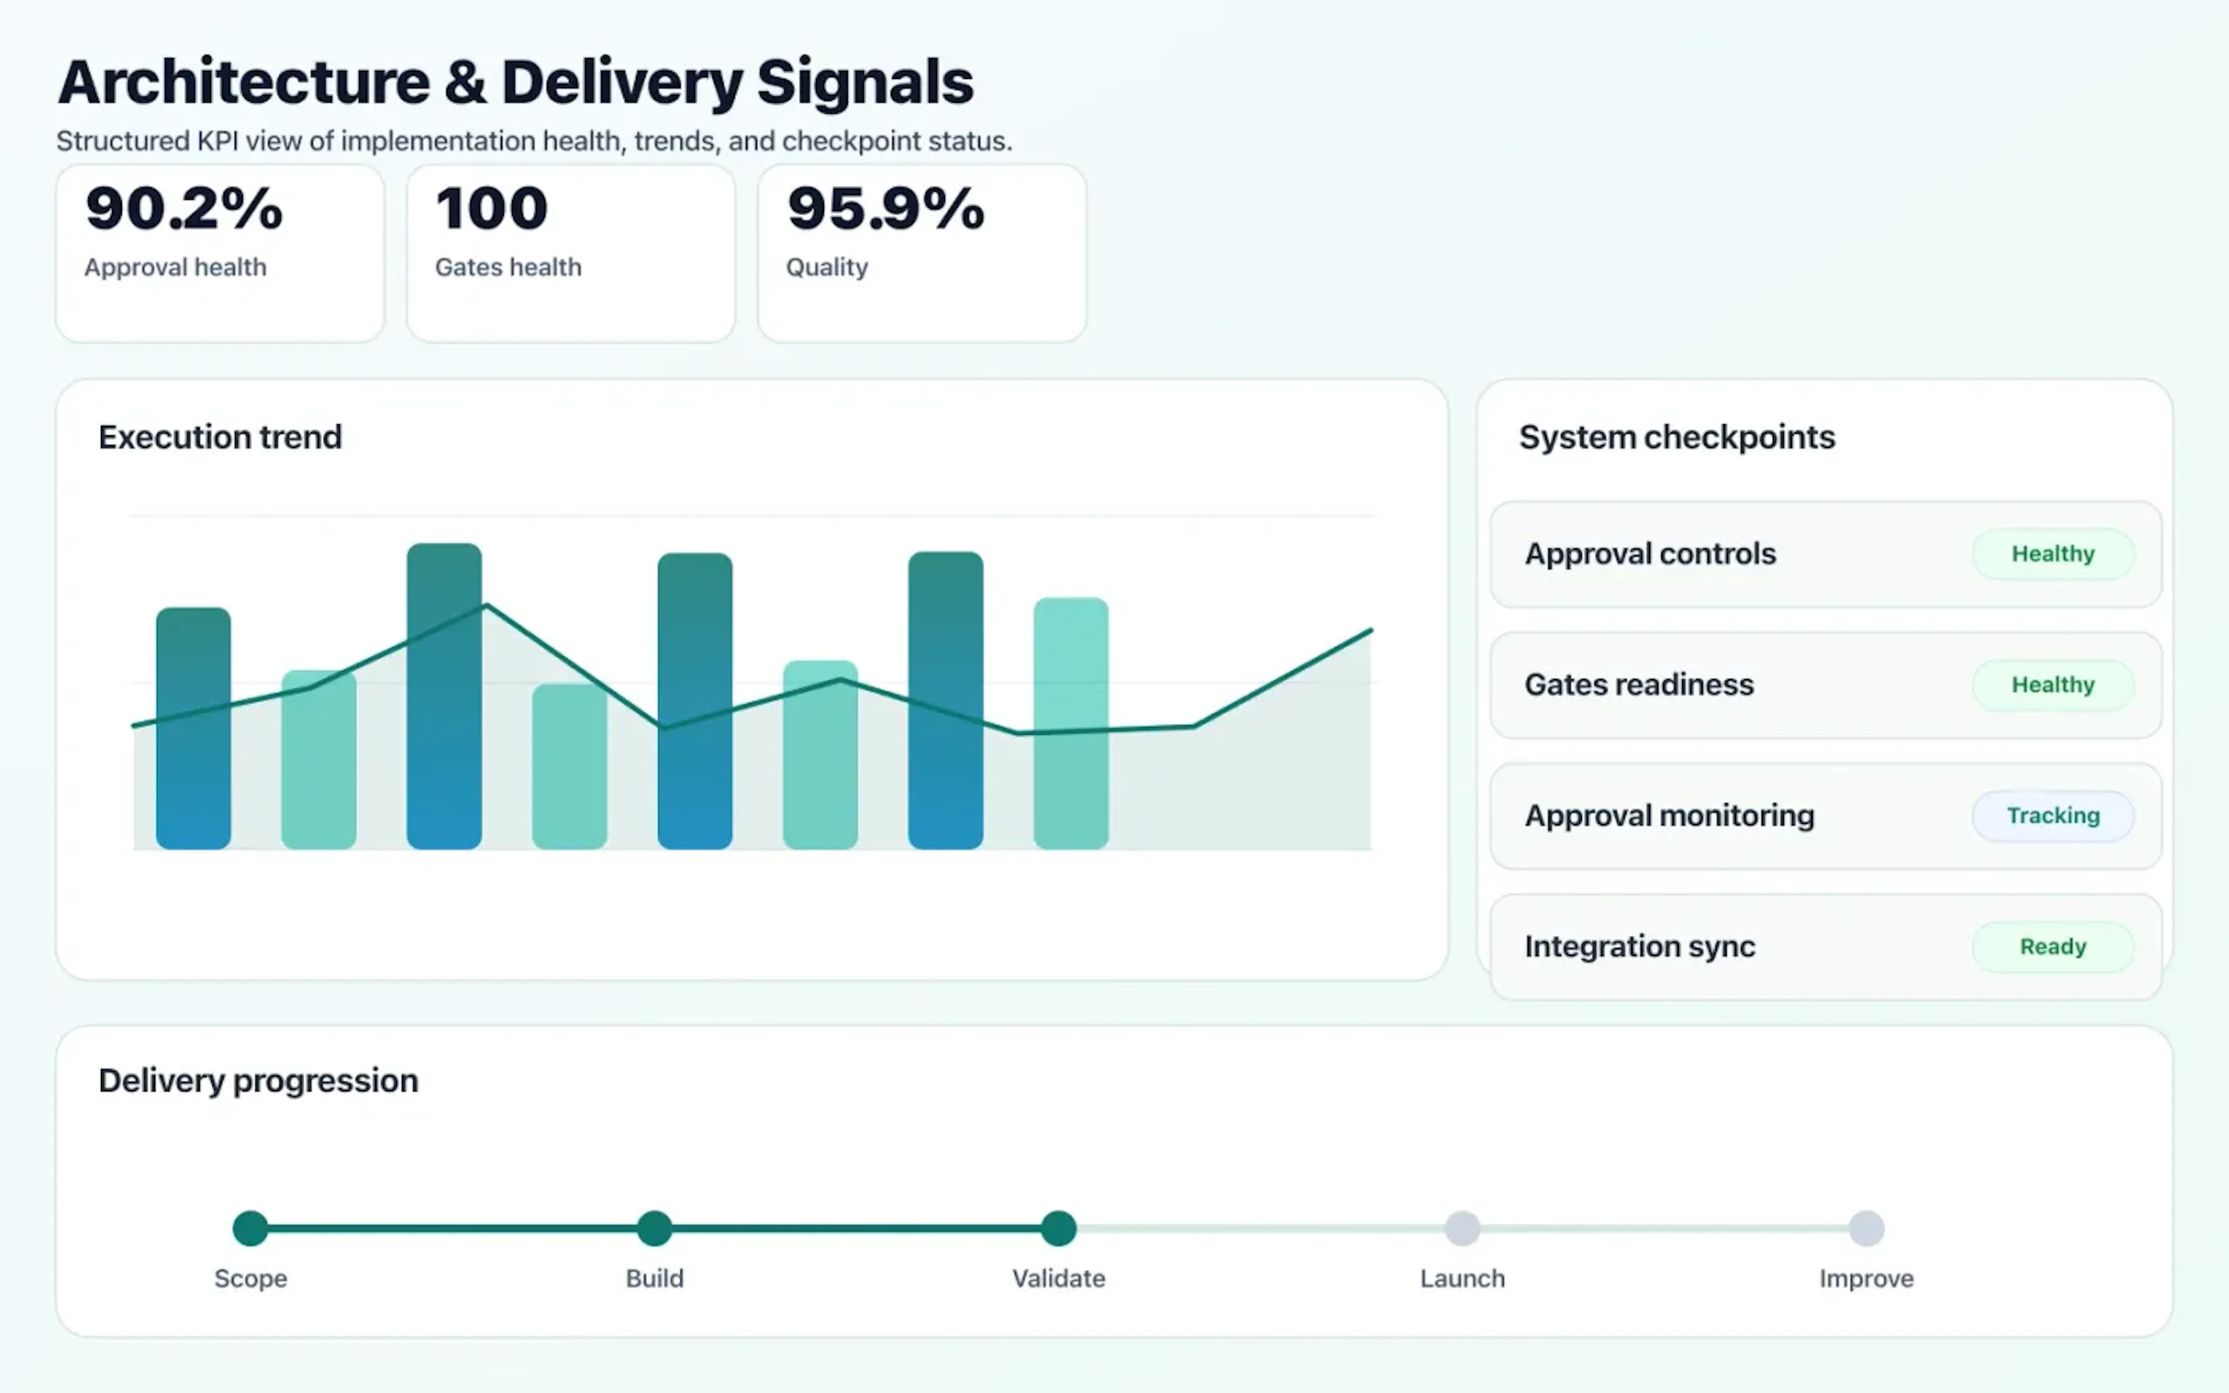Click the Scope milestone marker
This screenshot has height=1393, width=2229.
(x=251, y=1227)
